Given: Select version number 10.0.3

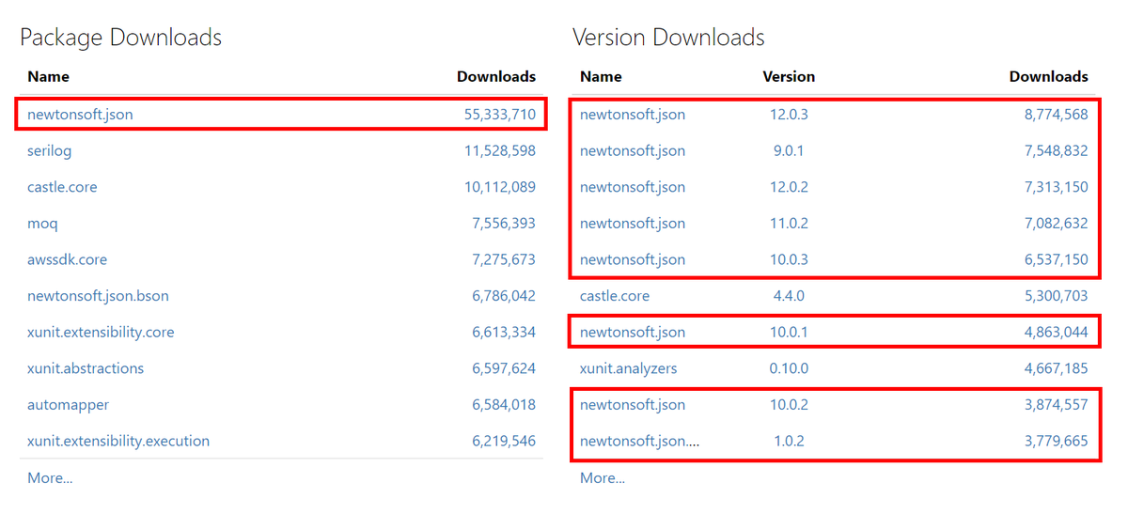Looking at the screenshot, I should (x=789, y=259).
